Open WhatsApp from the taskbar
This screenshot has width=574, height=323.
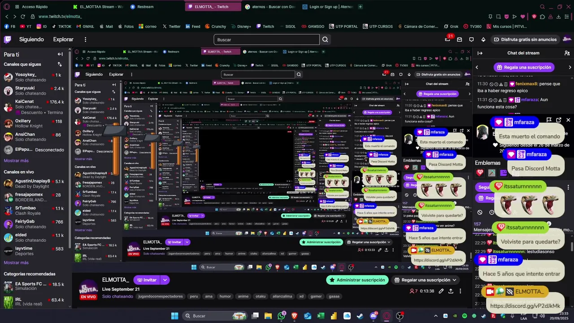point(282,316)
